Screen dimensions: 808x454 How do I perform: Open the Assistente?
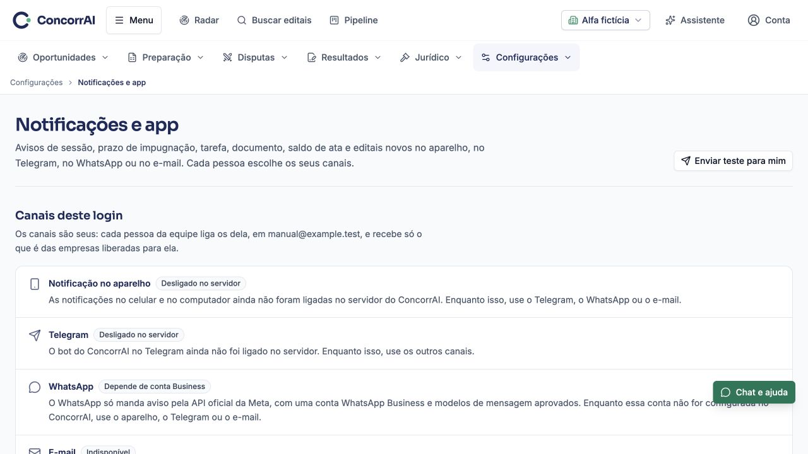tap(695, 20)
